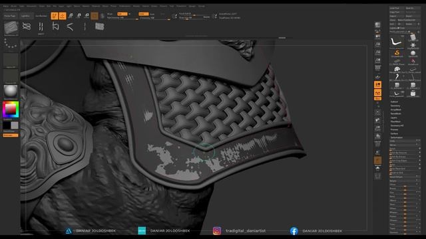Open the Stroke type dots icon

(11, 44)
